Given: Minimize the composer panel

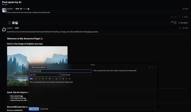Looking at the screenshot, I should [x=153, y=67].
